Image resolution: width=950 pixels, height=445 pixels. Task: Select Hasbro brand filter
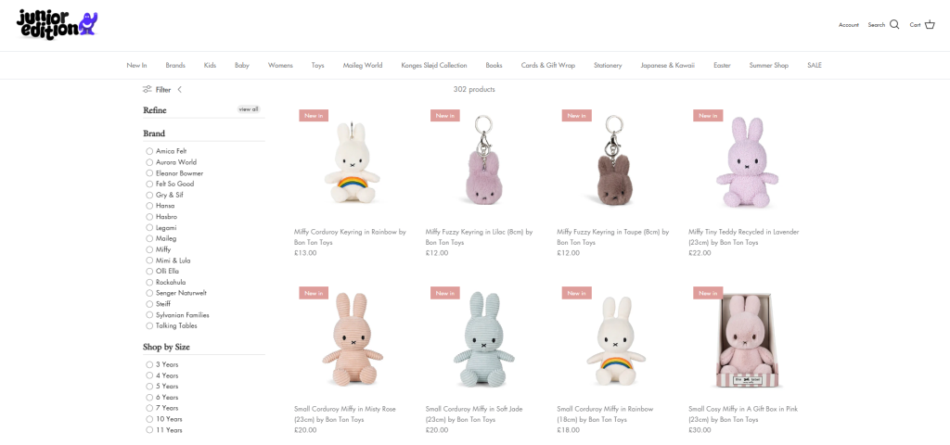[161, 217]
